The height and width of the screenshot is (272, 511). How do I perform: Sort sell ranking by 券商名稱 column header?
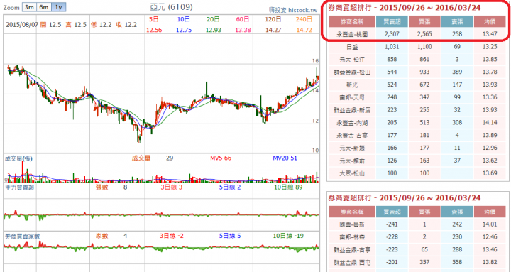351,212
